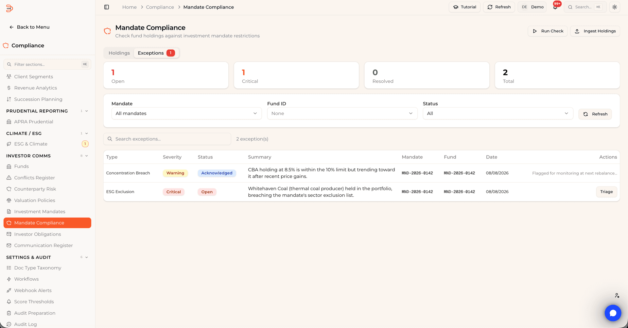Click the APRA Prudential building icon

9,122
